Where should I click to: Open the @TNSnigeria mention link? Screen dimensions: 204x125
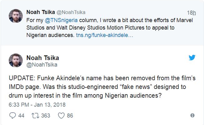coord(57,20)
